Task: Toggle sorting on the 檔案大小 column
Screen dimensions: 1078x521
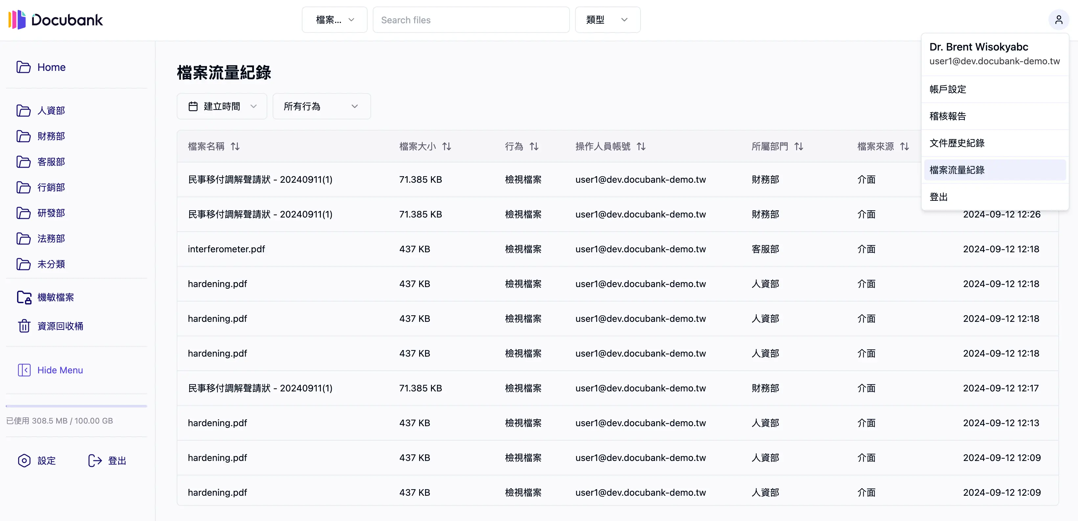Action: (x=446, y=146)
